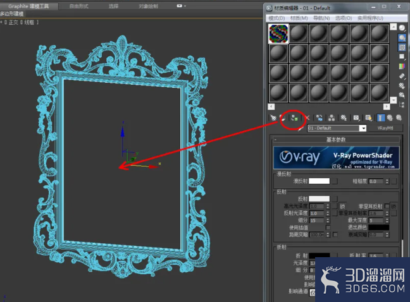Click Put Material to Scene icon
Image resolution: width=410 pixels, height=302 pixels.
(x=283, y=118)
